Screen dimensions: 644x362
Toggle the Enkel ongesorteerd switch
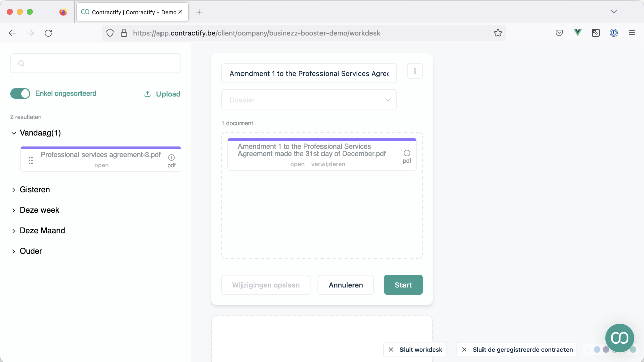click(x=20, y=94)
